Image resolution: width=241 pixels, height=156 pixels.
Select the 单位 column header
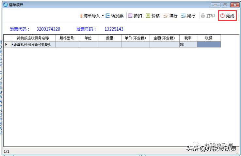point(88,38)
